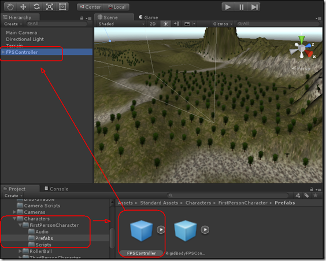The width and height of the screenshot is (326, 261).
Task: Switch to the Scene tab
Action: [x=114, y=17]
